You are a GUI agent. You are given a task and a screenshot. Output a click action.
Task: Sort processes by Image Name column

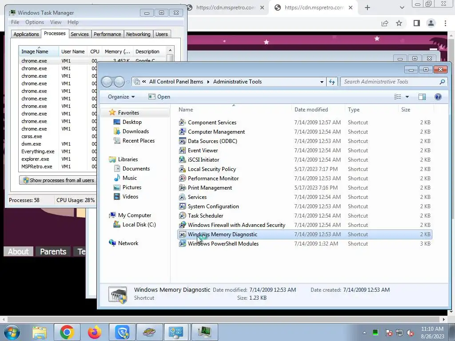coord(39,52)
